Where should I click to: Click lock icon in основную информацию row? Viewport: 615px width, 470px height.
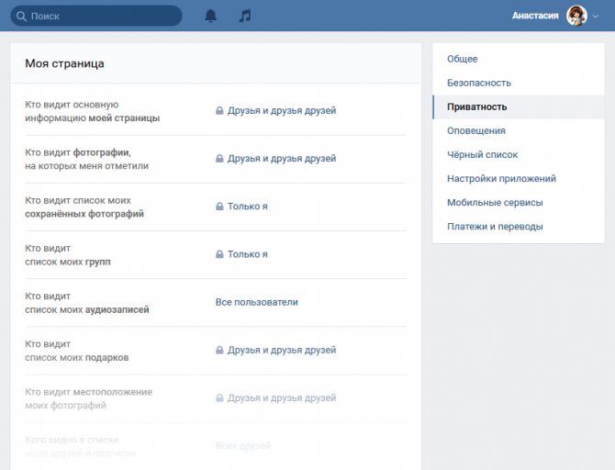219,111
